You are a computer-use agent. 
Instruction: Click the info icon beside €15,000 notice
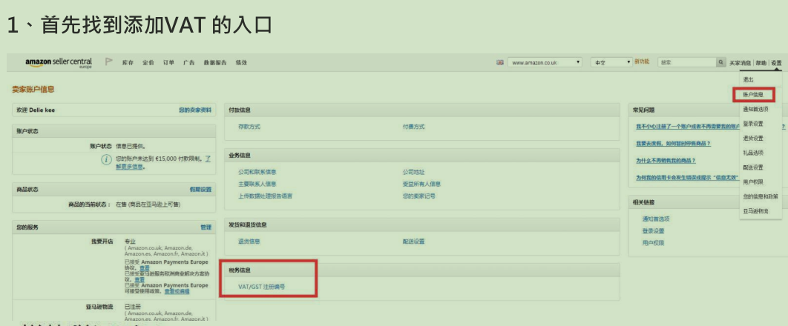pos(106,159)
